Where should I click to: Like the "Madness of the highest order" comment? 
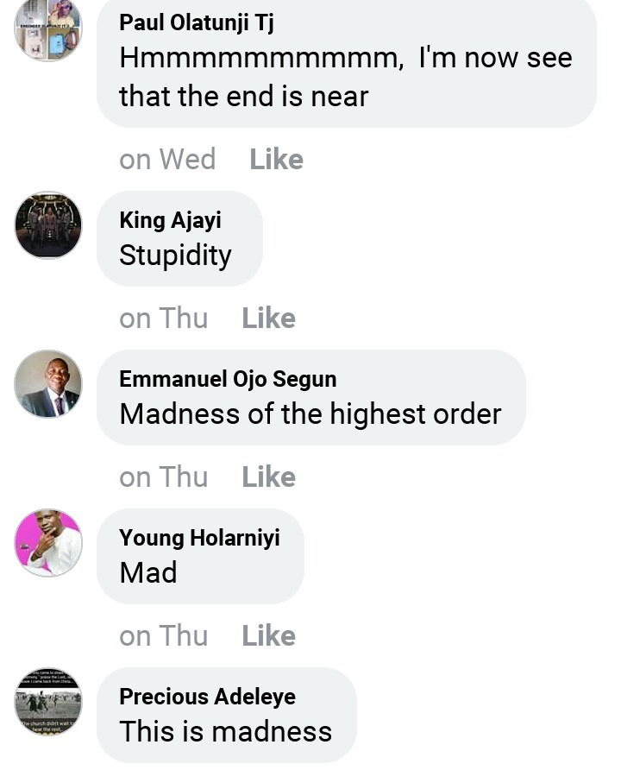268,477
